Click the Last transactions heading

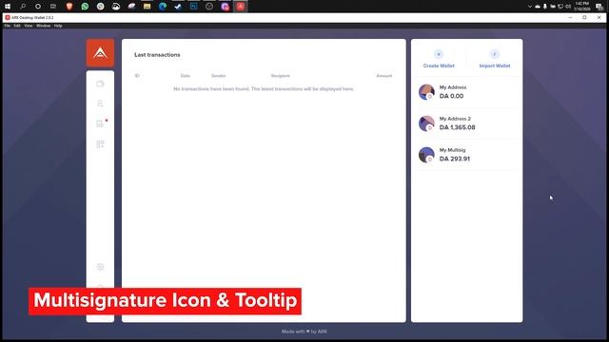[x=157, y=55]
